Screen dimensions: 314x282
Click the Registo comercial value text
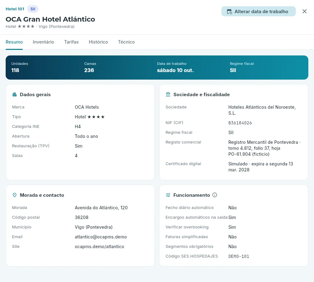point(264,148)
